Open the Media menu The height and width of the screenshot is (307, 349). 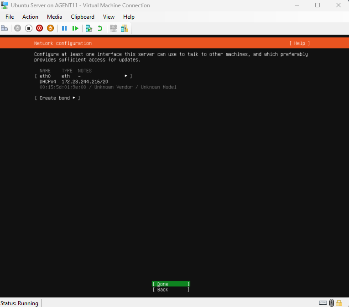[54, 17]
